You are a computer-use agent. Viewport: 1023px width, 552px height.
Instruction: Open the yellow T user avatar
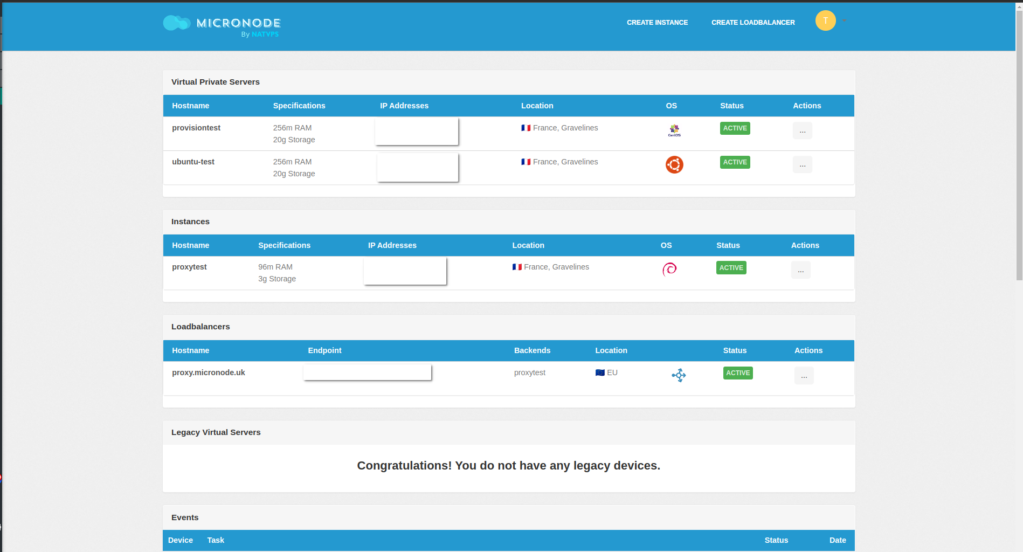[825, 21]
